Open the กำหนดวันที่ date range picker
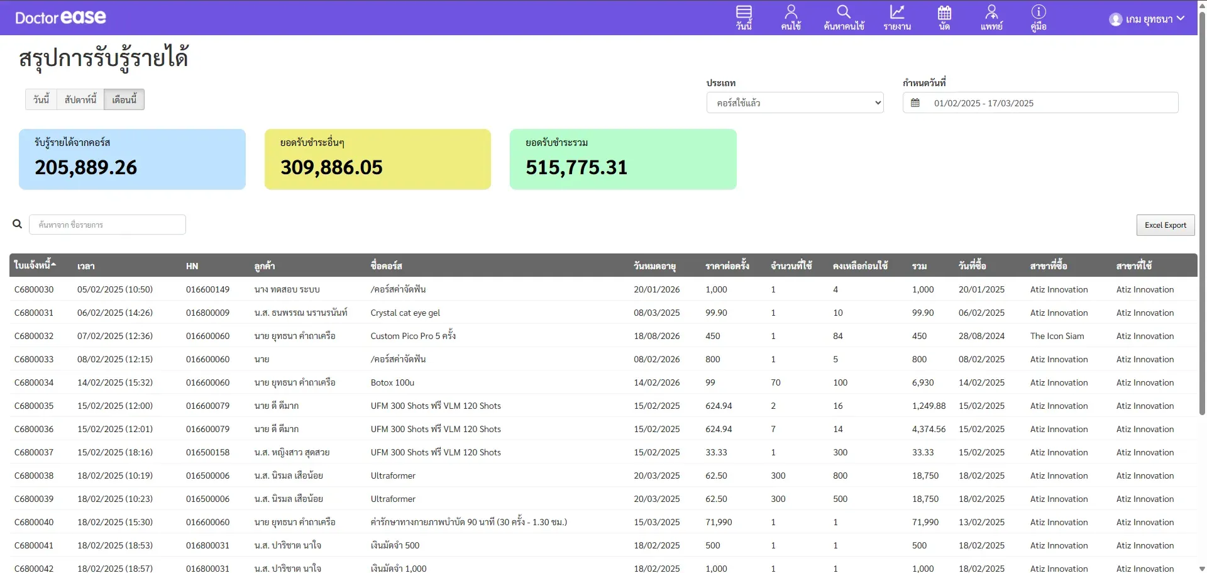 pos(1040,103)
